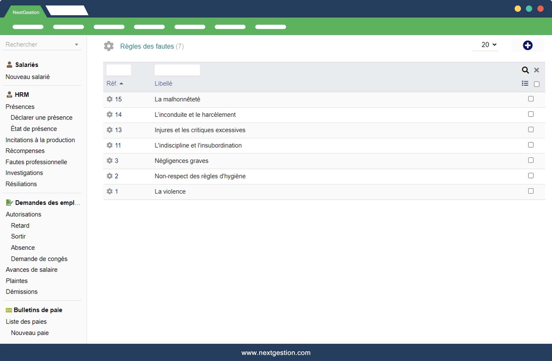The width and height of the screenshot is (552, 361).
Task: Click gear icon for La violence row
Action: point(110,191)
